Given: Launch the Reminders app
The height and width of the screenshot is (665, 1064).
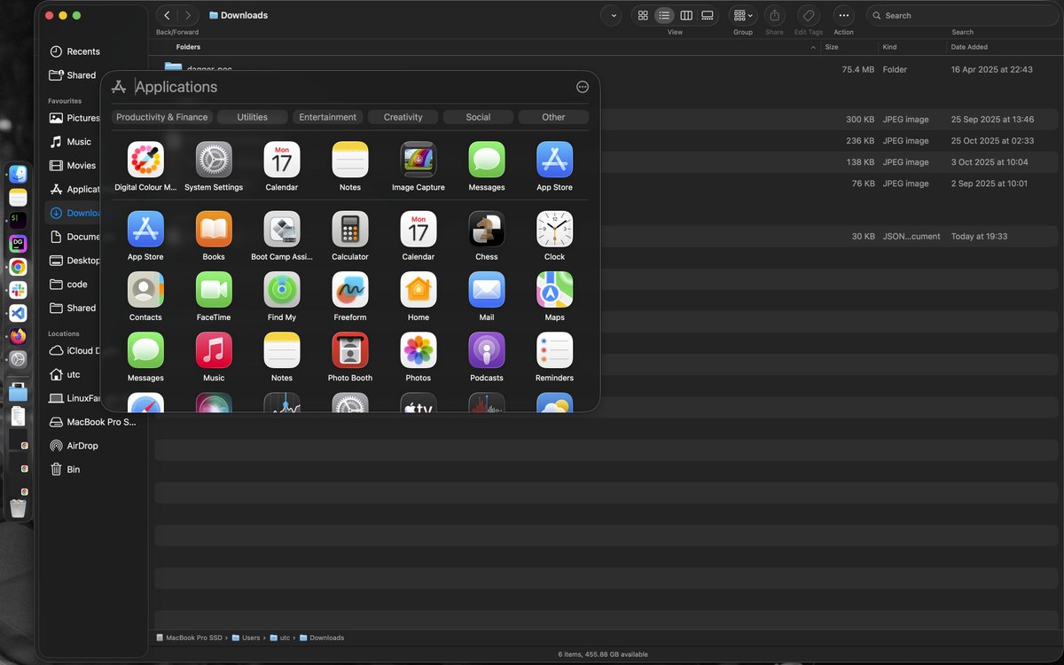Looking at the screenshot, I should click(555, 350).
